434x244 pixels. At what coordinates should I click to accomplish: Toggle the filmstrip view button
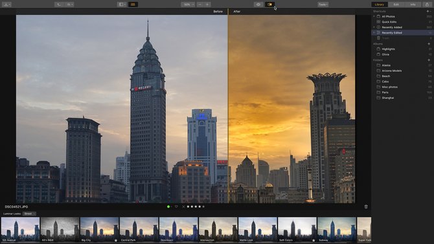[x=133, y=5]
